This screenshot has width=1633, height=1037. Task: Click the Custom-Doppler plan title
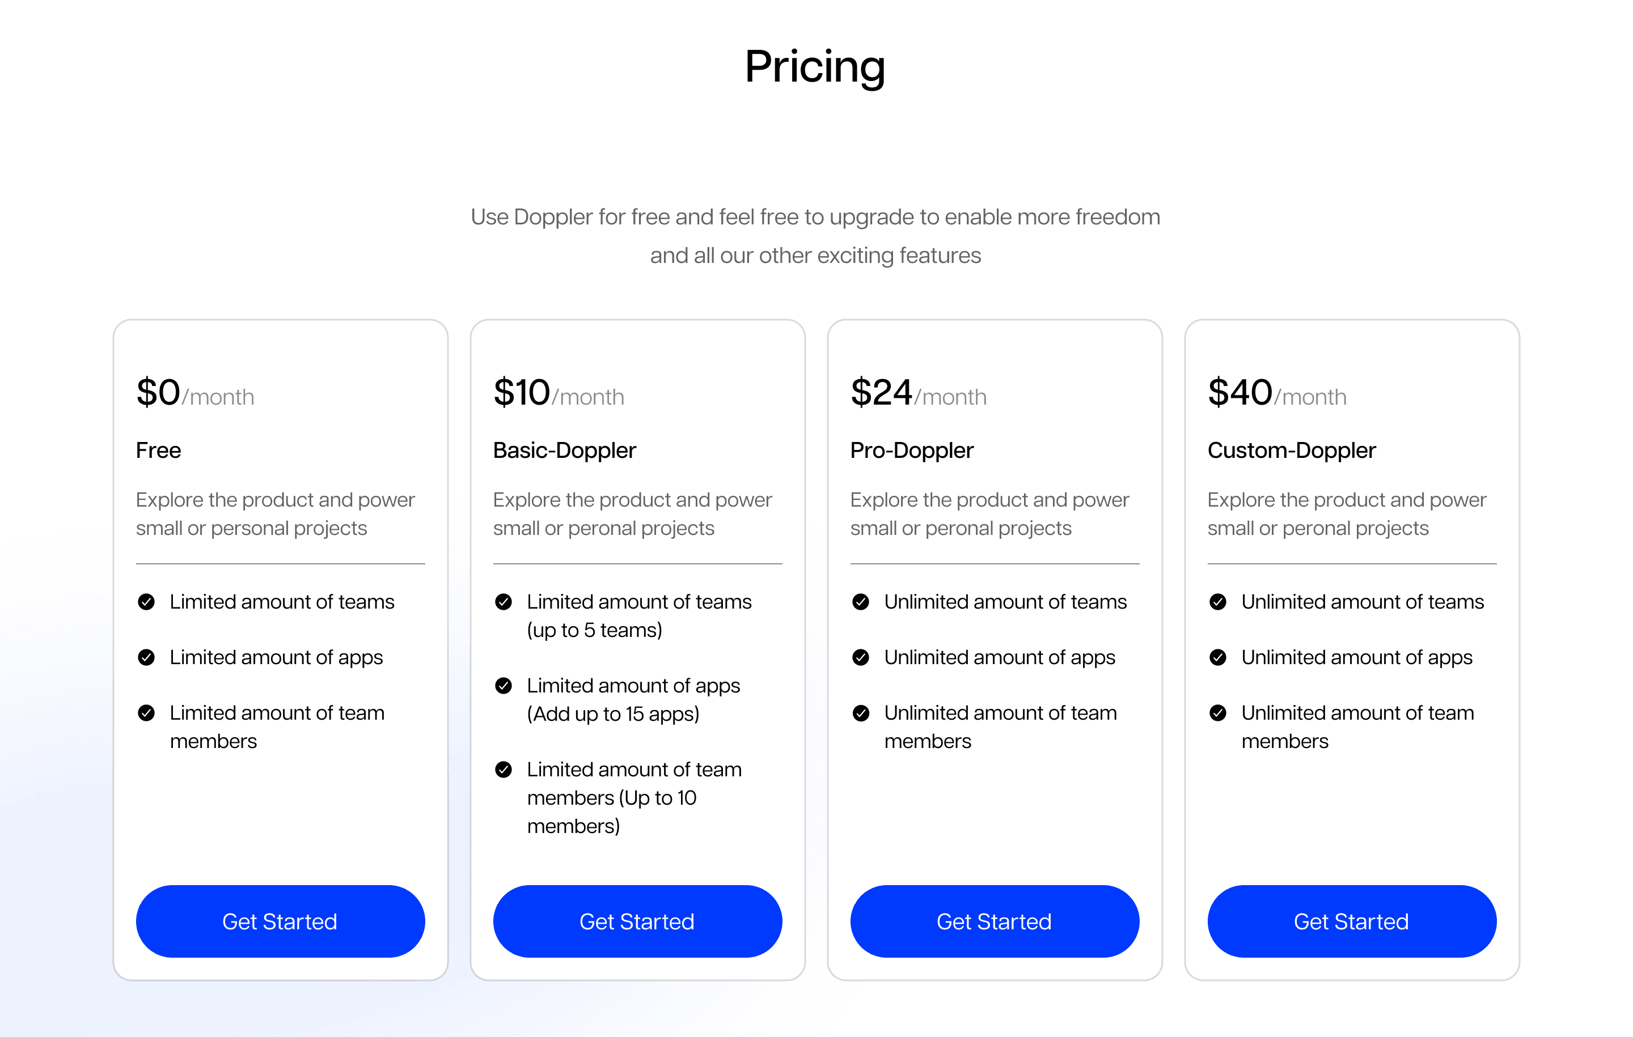(x=1291, y=450)
